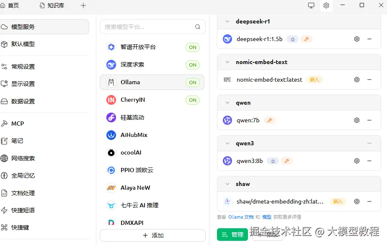Open settings for nomic-embed-text:latest model
The height and width of the screenshot is (245, 387).
(357, 80)
